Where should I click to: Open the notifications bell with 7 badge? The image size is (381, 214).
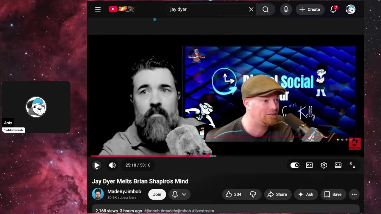[x=333, y=10]
